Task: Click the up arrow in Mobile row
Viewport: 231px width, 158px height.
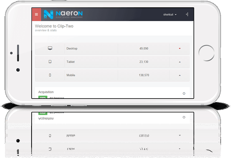Action: pyautogui.click(x=179, y=75)
